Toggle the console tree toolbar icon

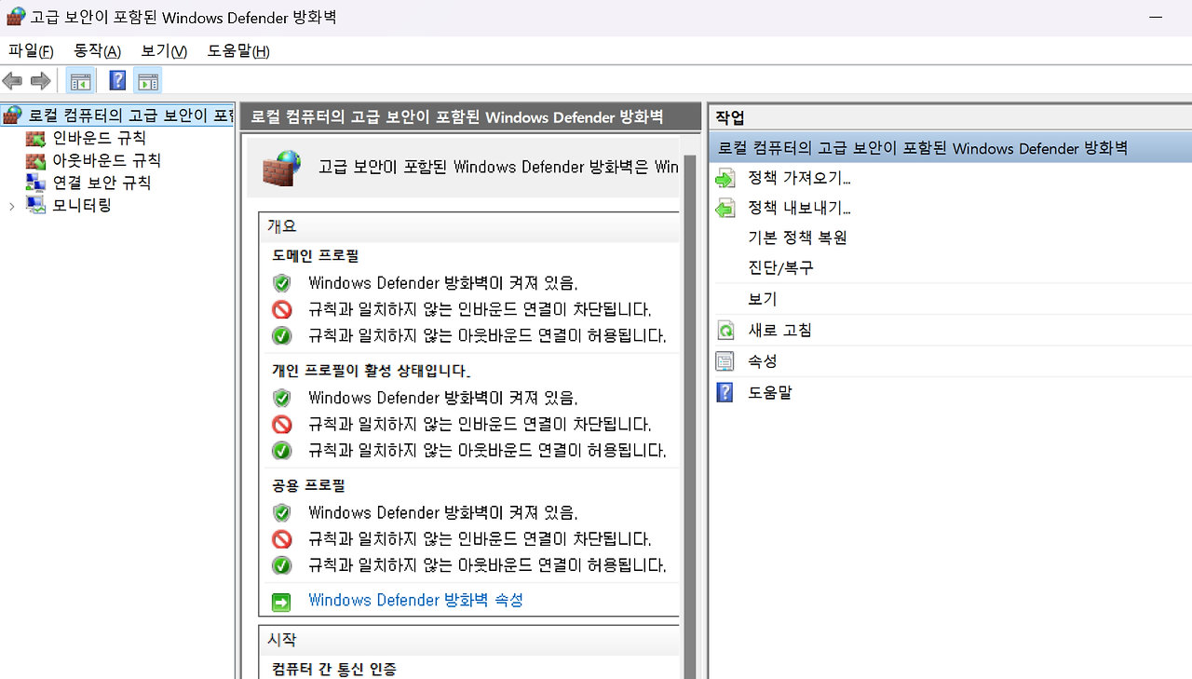80,80
